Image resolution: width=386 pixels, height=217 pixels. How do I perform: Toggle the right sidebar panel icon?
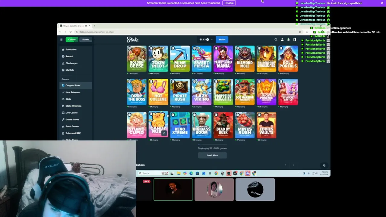click(295, 39)
